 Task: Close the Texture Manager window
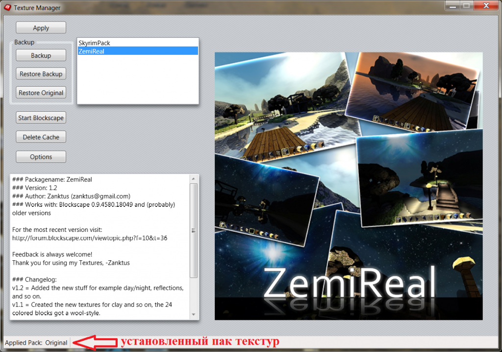tap(486, 5)
